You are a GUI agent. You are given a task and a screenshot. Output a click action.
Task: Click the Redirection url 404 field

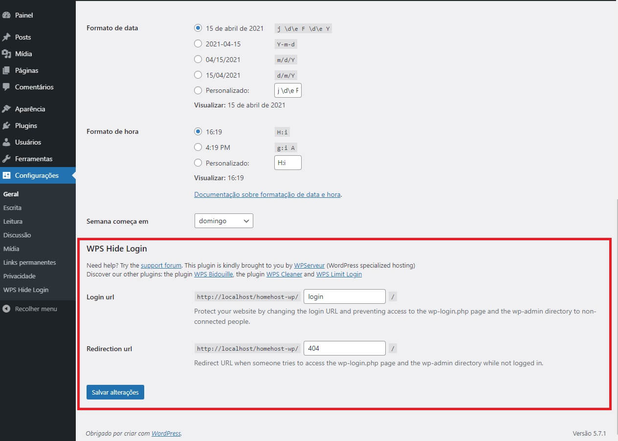(345, 348)
